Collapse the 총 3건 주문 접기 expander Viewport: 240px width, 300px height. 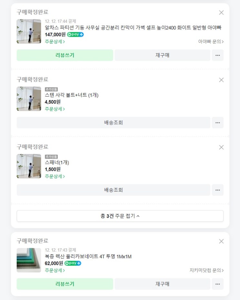click(120, 216)
